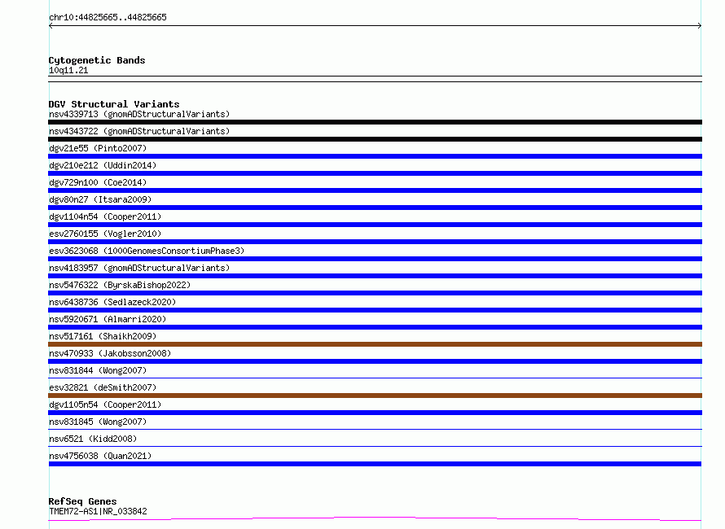Image resolution: width=725 pixels, height=529 pixels.
Task: Select nsv6438736 (Sedlazeck2020) label
Action: (112, 302)
